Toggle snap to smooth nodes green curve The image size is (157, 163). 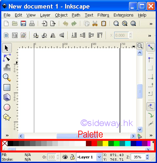151,115
